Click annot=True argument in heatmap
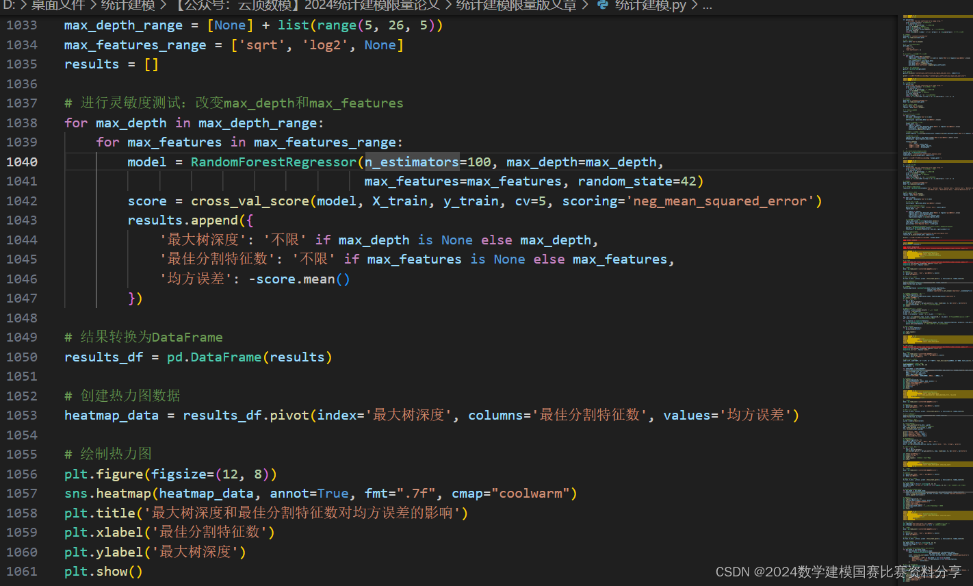The height and width of the screenshot is (586, 973). [x=309, y=494]
